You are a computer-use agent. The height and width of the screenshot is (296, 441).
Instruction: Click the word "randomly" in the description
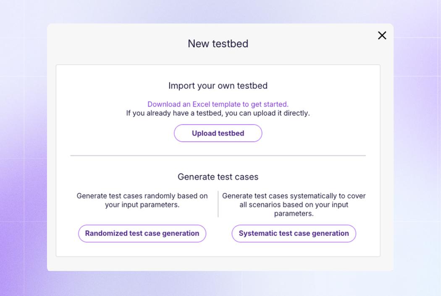tap(160, 196)
